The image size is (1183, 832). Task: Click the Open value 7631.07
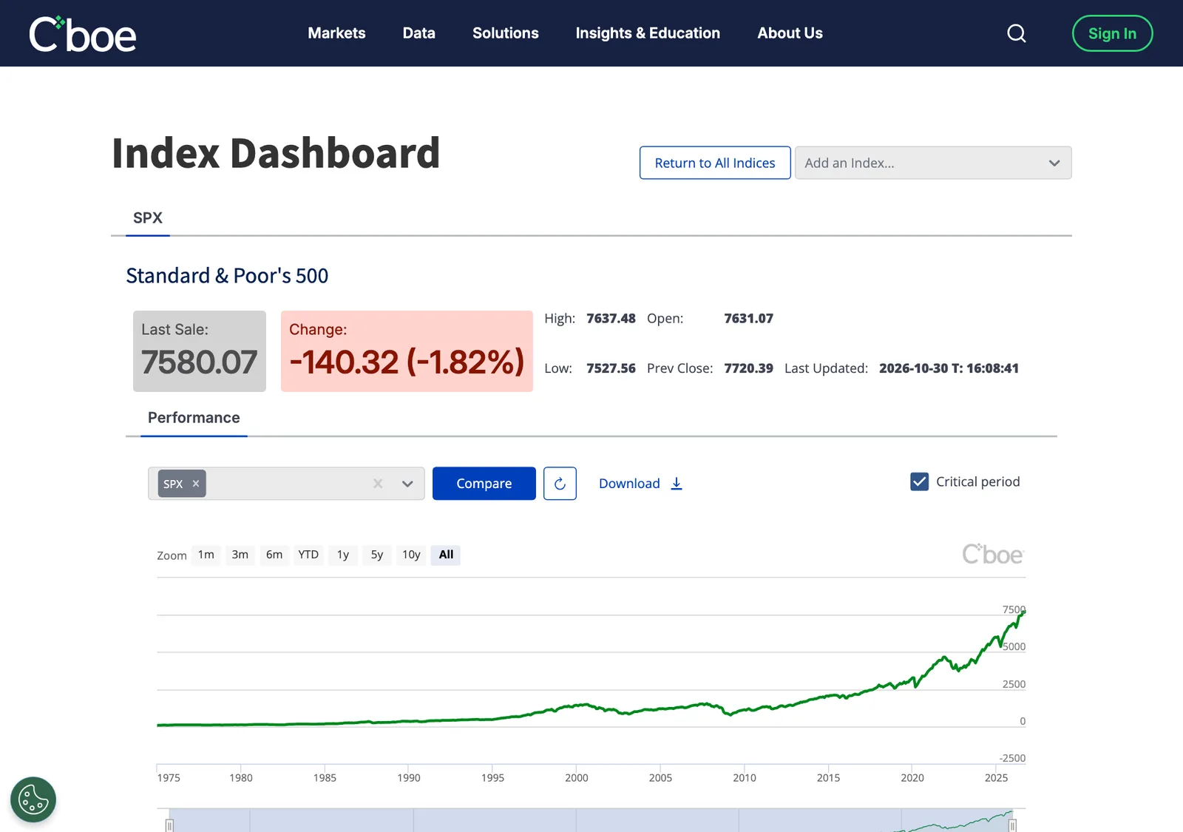pyautogui.click(x=748, y=319)
